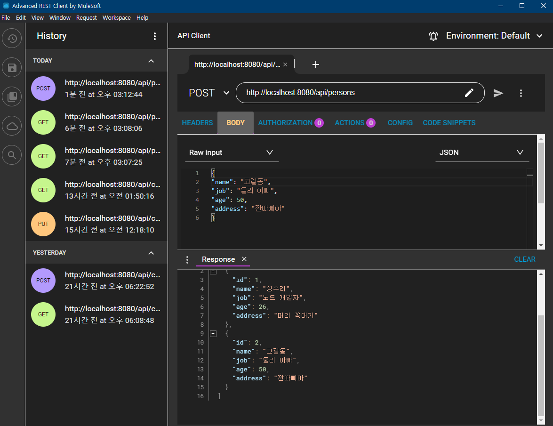This screenshot has height=426, width=553.
Task: Switch to the CONFIG tab
Action: pos(400,123)
